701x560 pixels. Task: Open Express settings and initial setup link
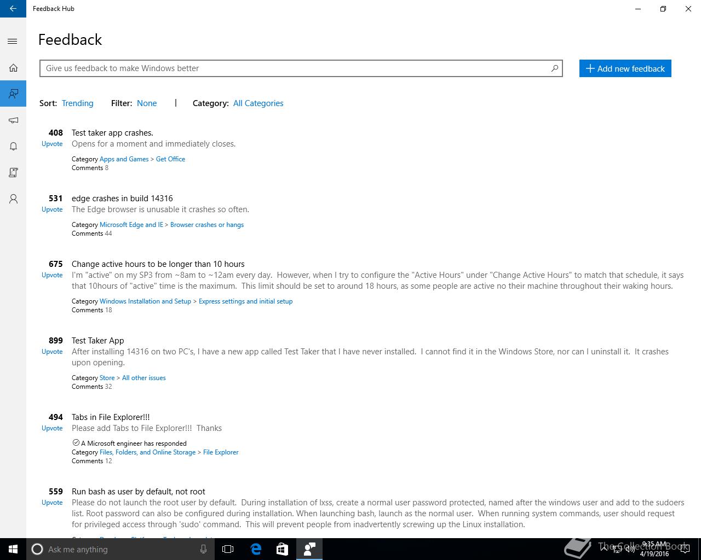pos(245,301)
